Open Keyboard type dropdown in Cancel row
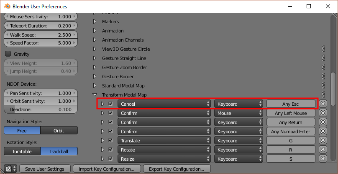The image size is (338, 174). click(238, 104)
